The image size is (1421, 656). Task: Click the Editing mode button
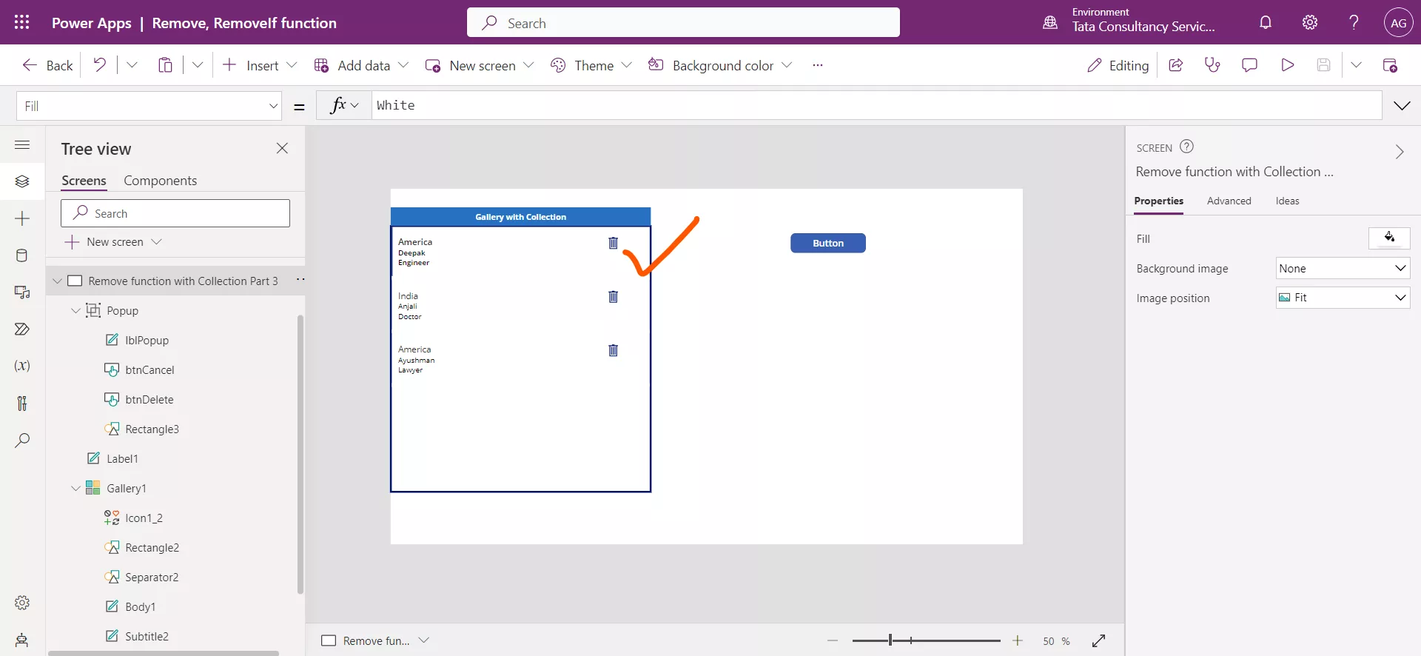tap(1118, 65)
